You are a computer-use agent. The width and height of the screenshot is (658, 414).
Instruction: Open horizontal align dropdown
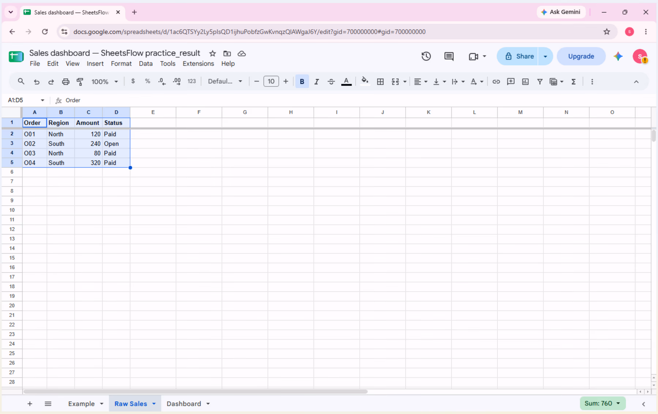pos(420,82)
